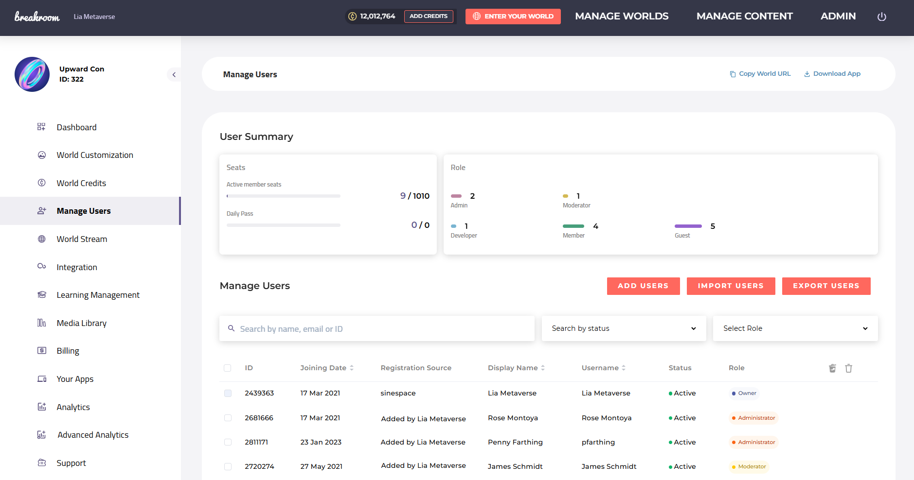The height and width of the screenshot is (480, 914).
Task: Click the World Customization palette icon
Action: 42,155
